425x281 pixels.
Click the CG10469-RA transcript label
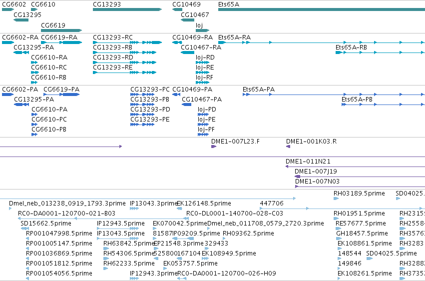click(192, 37)
